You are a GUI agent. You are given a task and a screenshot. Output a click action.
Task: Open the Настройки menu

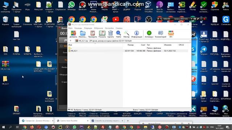pyautogui.click(x=109, y=28)
